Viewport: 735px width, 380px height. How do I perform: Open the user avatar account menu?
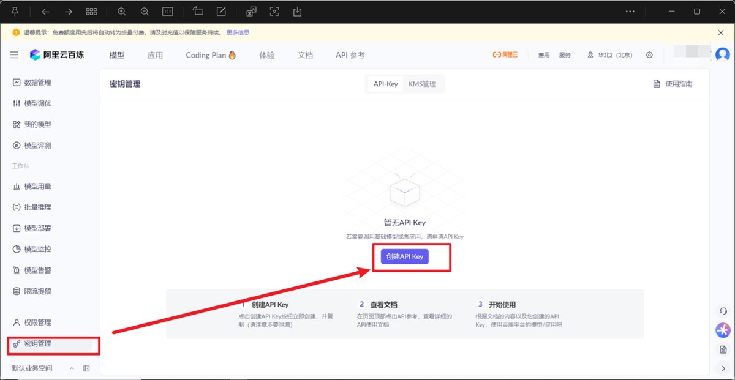(x=723, y=54)
